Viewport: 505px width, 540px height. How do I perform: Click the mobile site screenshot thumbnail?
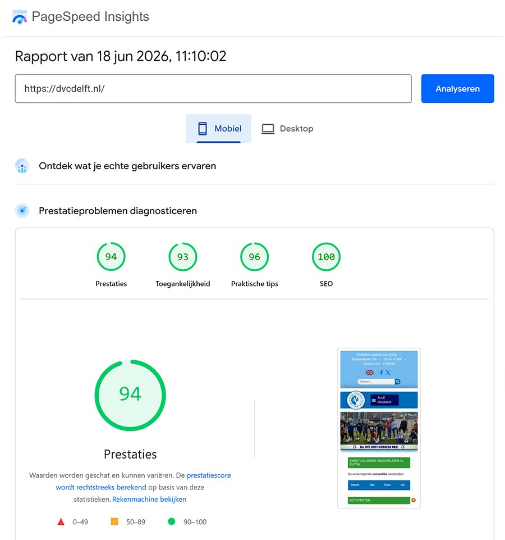379,428
